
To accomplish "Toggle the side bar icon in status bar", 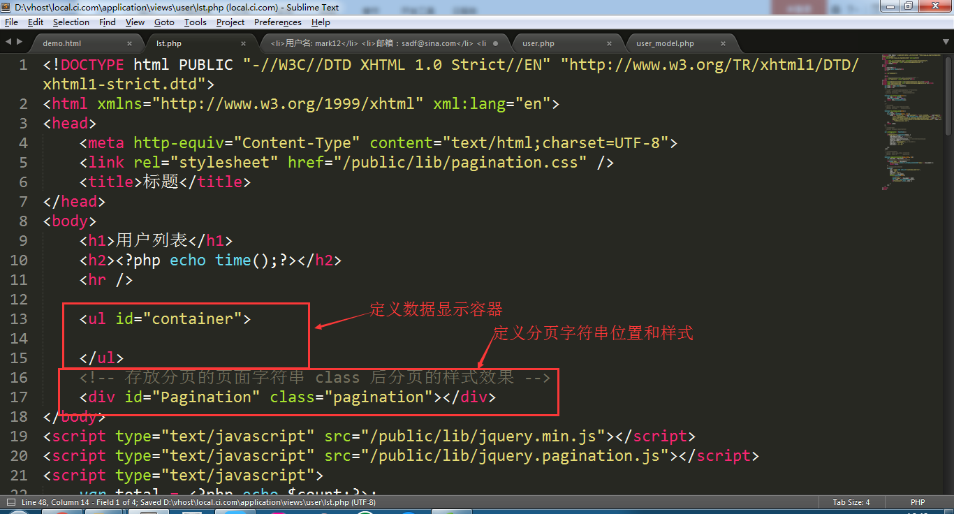I will [x=11, y=502].
